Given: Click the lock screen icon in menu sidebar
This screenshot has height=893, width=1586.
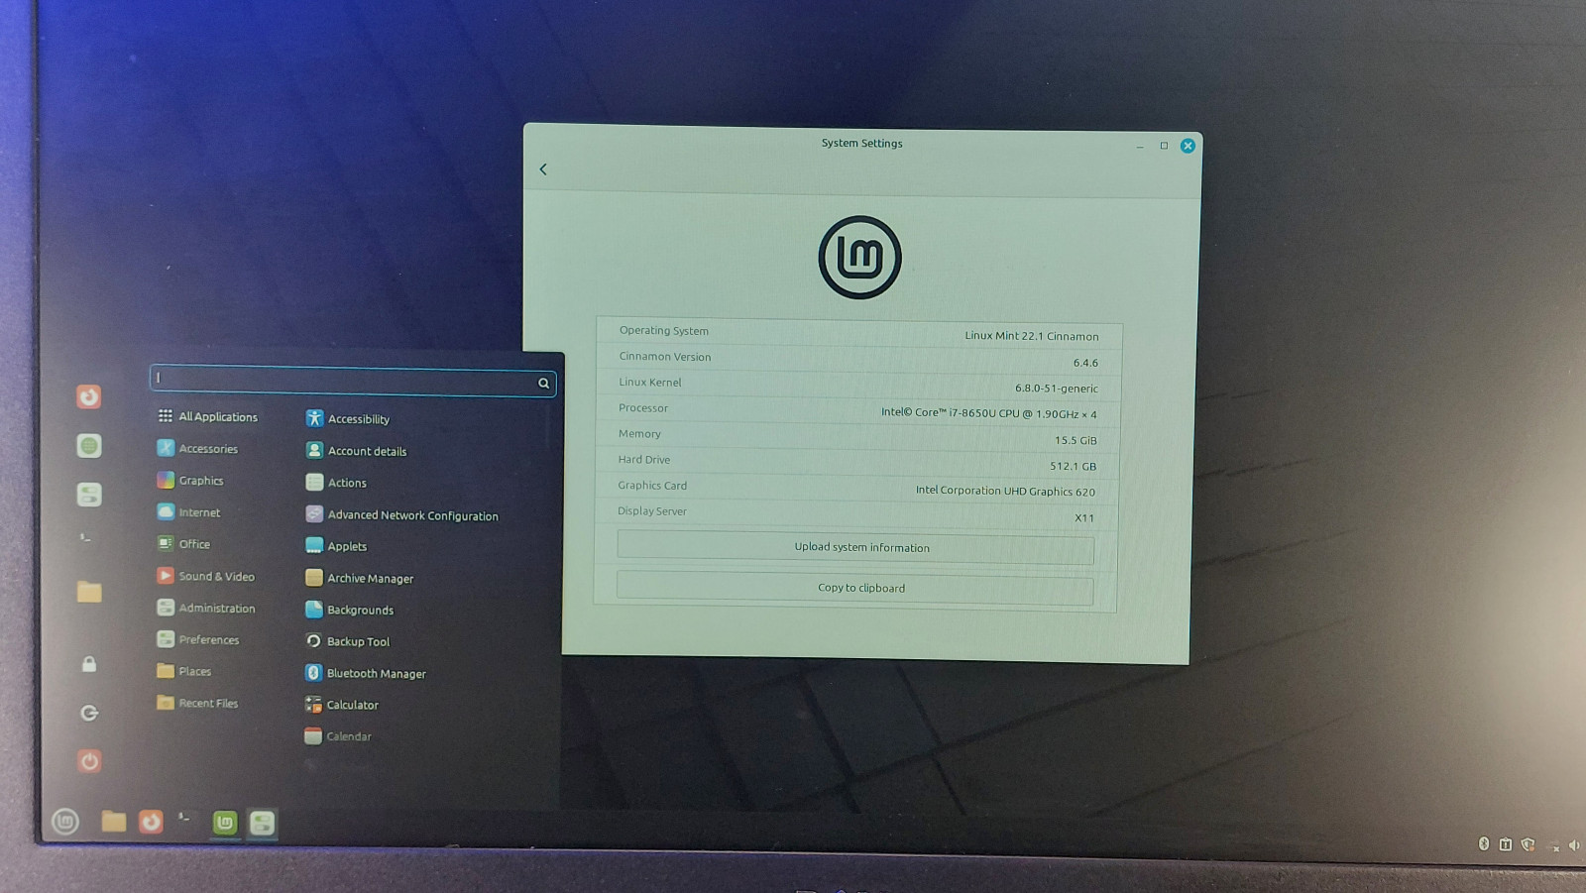Looking at the screenshot, I should click(x=89, y=664).
